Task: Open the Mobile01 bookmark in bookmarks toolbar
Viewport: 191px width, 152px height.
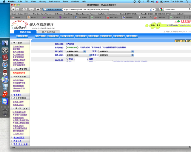Action: coord(180,14)
